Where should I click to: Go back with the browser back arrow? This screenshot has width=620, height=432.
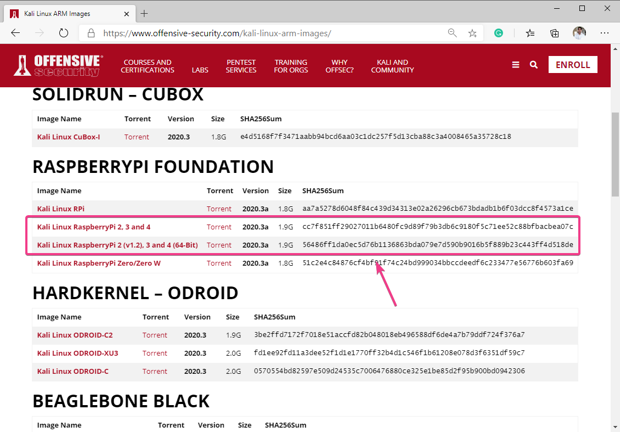(15, 33)
